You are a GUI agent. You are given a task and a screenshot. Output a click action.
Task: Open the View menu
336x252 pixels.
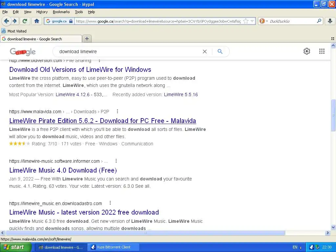(x=28, y=12)
